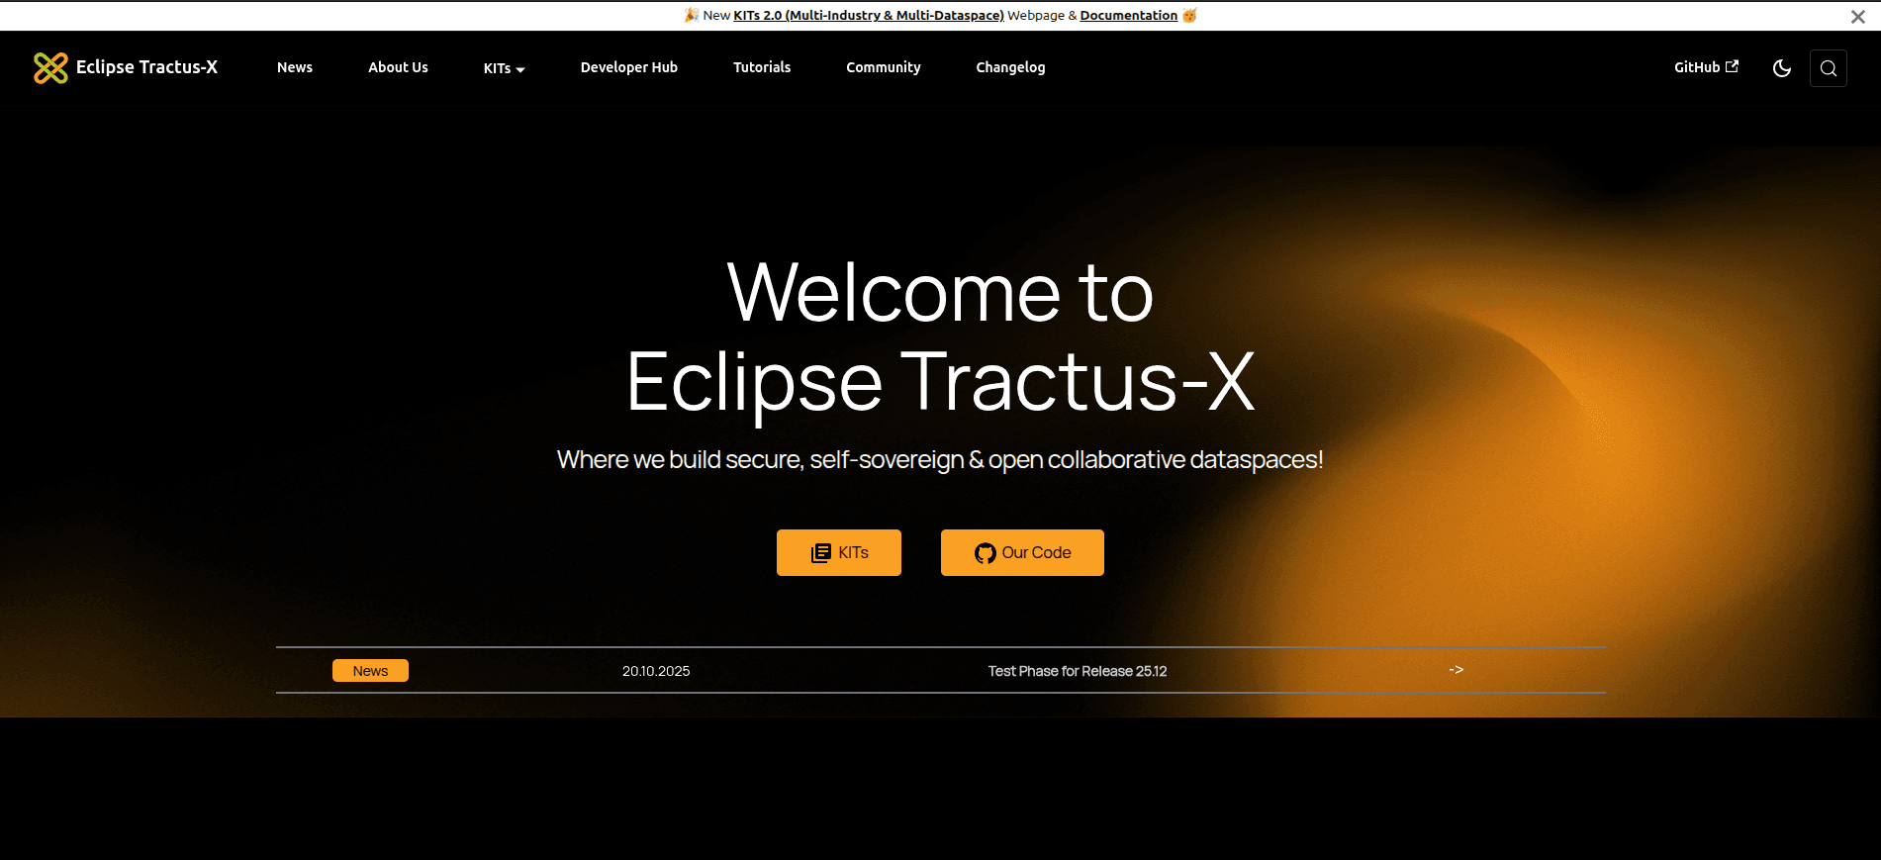Click the orange News tag

coord(370,671)
